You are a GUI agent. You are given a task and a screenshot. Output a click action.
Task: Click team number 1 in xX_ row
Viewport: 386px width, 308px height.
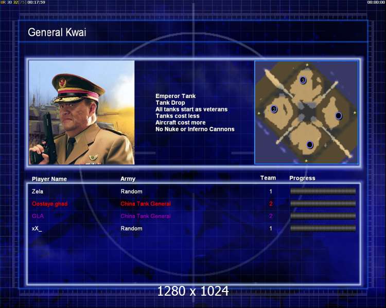point(271,228)
